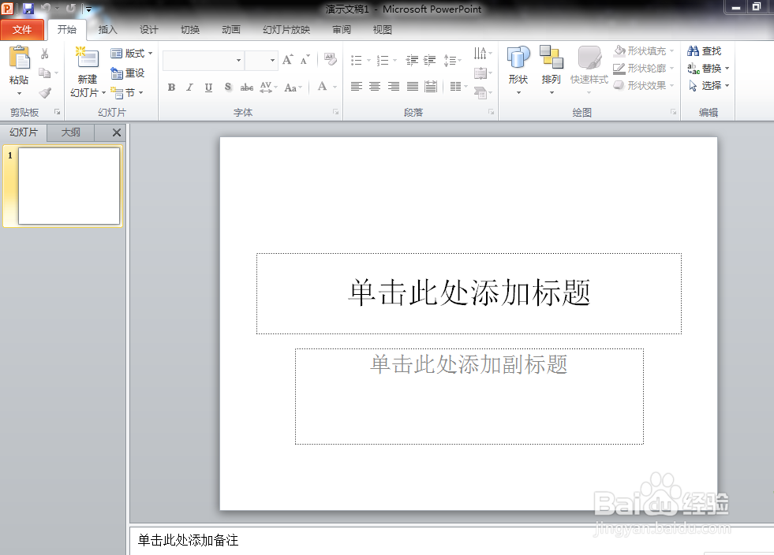Click the Format Painter icon
Viewport: 774px width, 555px height.
[x=45, y=92]
